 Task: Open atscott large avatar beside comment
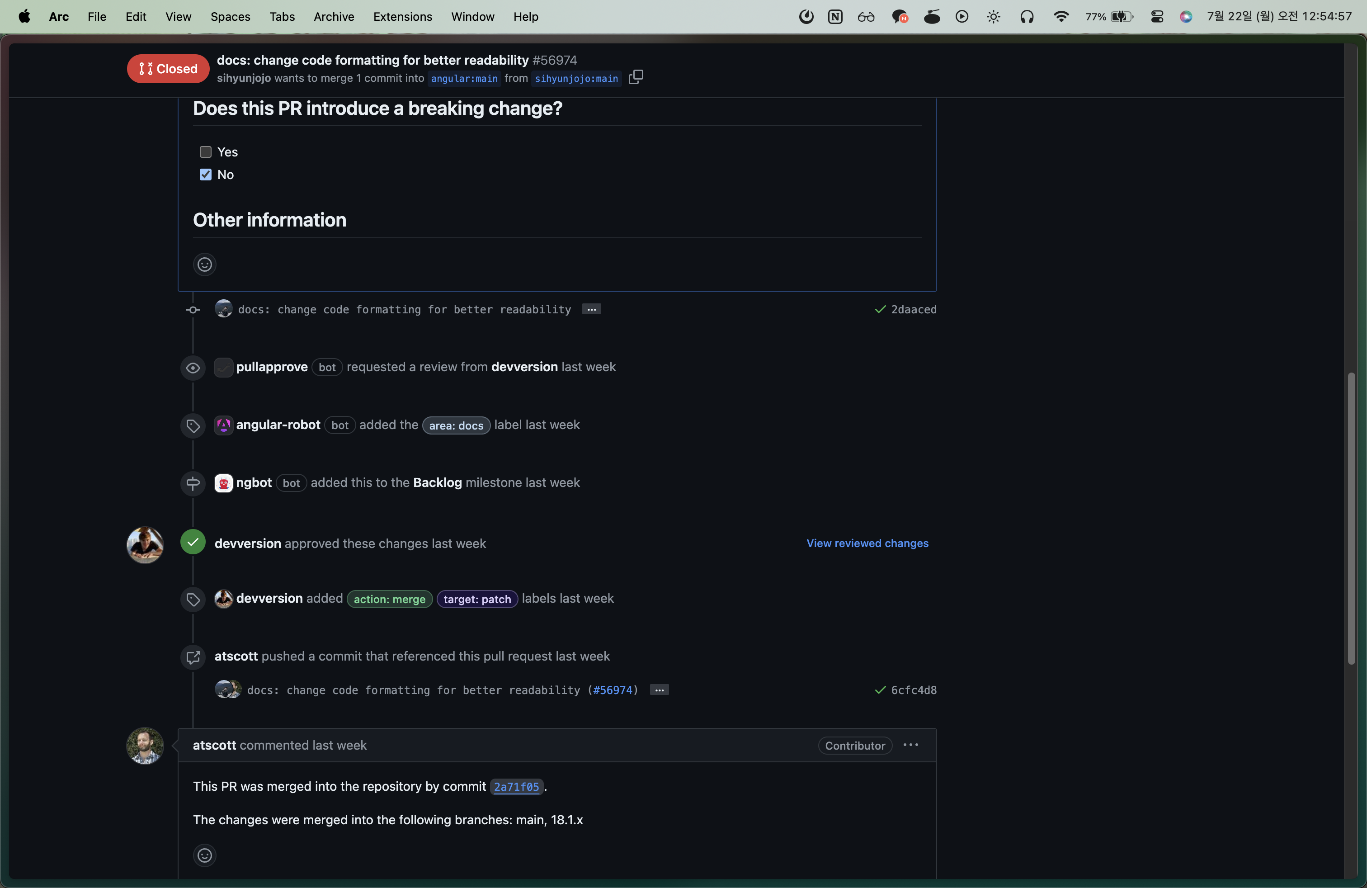(145, 746)
